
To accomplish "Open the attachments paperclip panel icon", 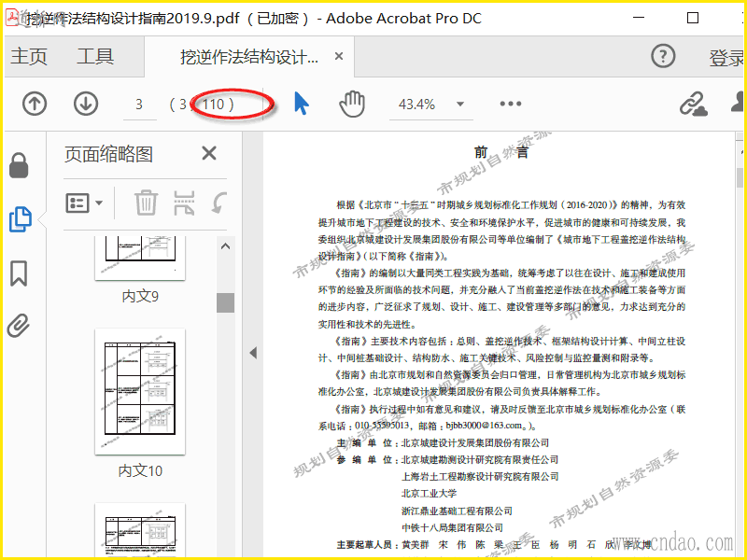I will [19, 326].
